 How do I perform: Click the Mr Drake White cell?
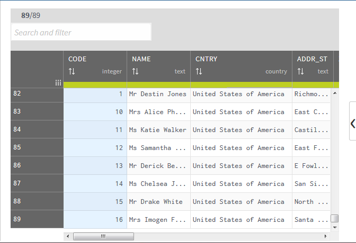158,202
